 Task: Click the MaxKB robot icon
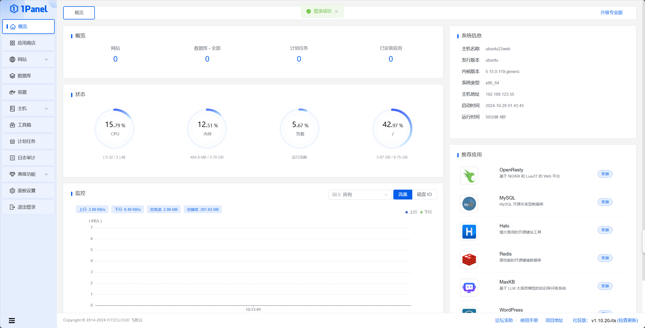[x=469, y=288]
